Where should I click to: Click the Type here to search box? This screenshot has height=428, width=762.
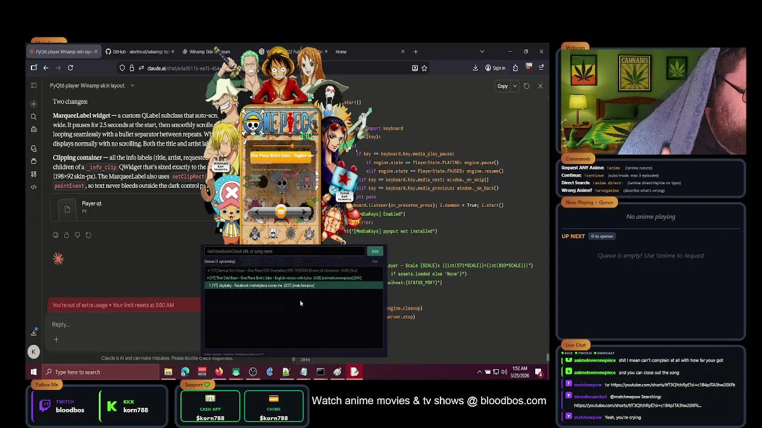pyautogui.click(x=100, y=372)
